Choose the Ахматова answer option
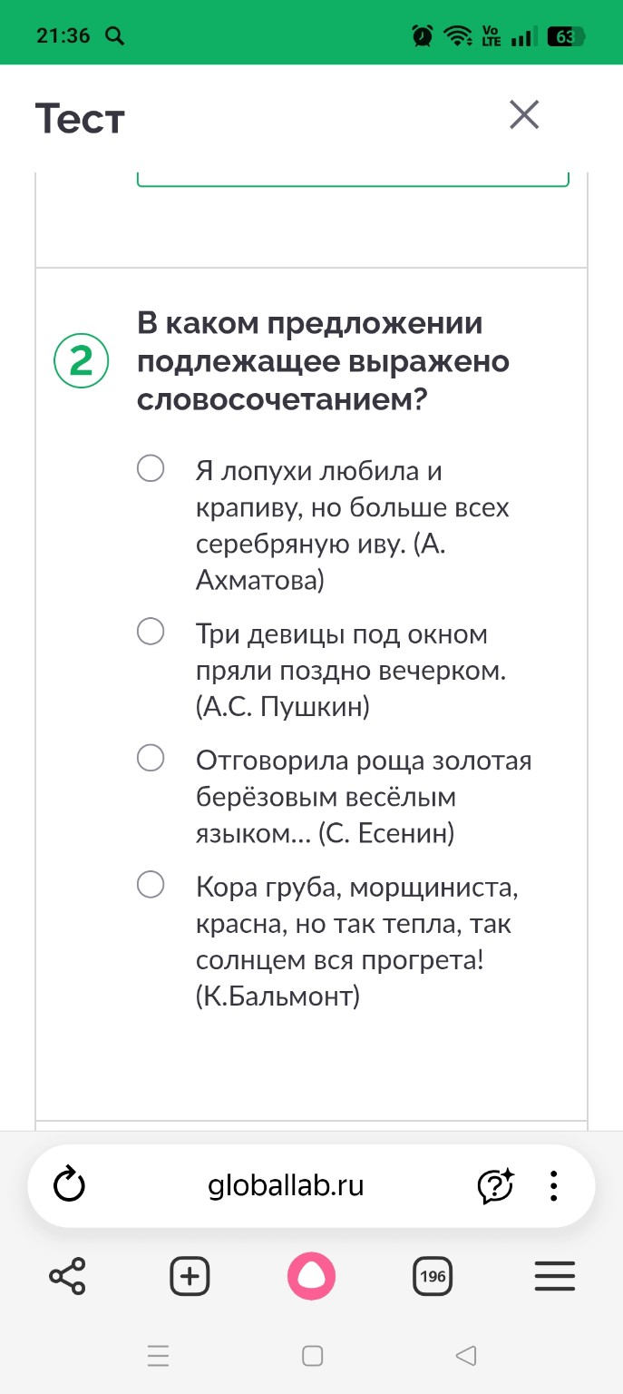The width and height of the screenshot is (623, 1394). pos(151,469)
